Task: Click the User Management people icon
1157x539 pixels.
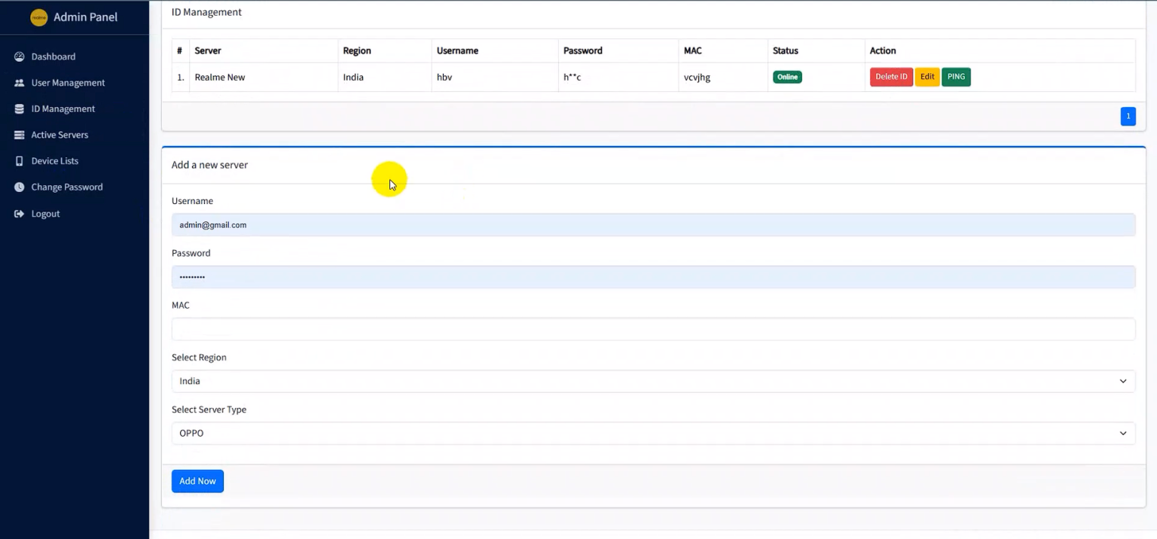Action: tap(20, 83)
